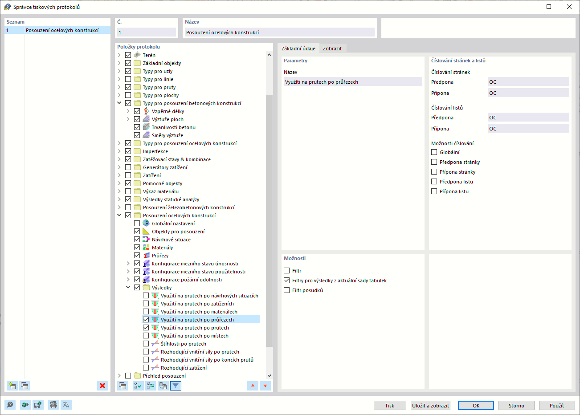The image size is (580, 415).
Task: Check the Přípona stránky option
Action: 434,172
